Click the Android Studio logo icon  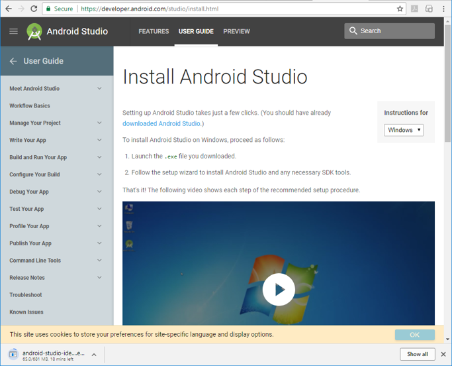(34, 31)
